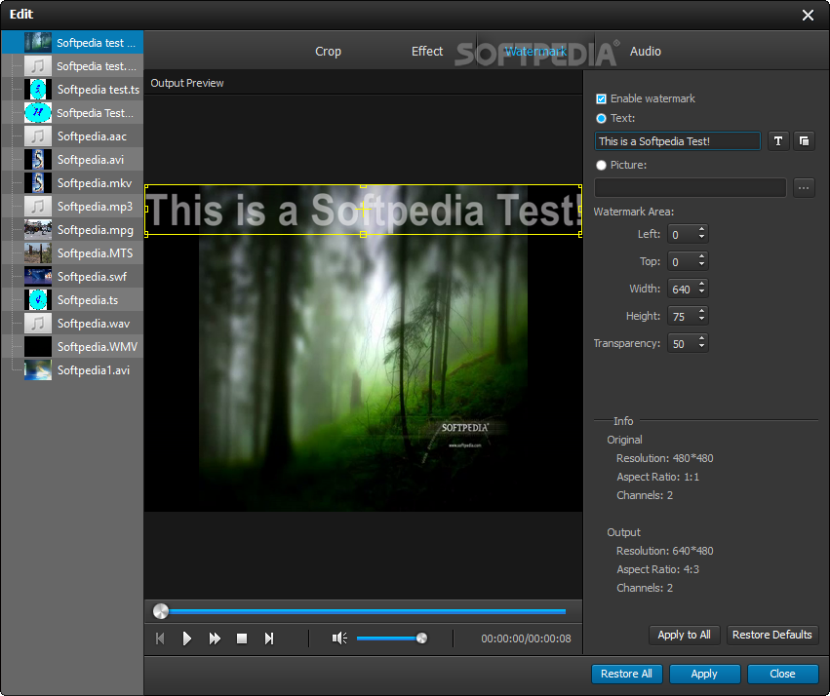Image resolution: width=830 pixels, height=696 pixels.
Task: Decrease the Top value with down arrow
Action: pyautogui.click(x=702, y=264)
